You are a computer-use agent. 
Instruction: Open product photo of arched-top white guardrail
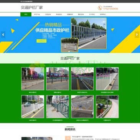107,79
